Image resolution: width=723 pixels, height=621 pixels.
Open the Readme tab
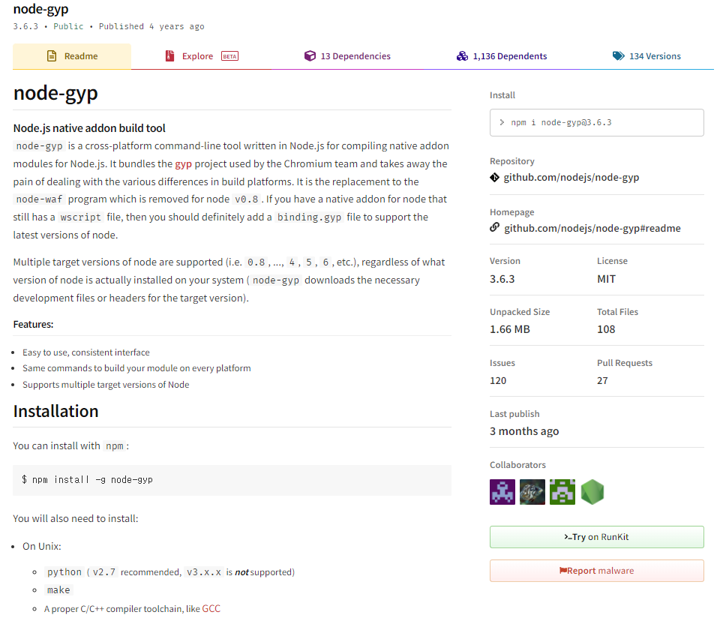pos(72,56)
